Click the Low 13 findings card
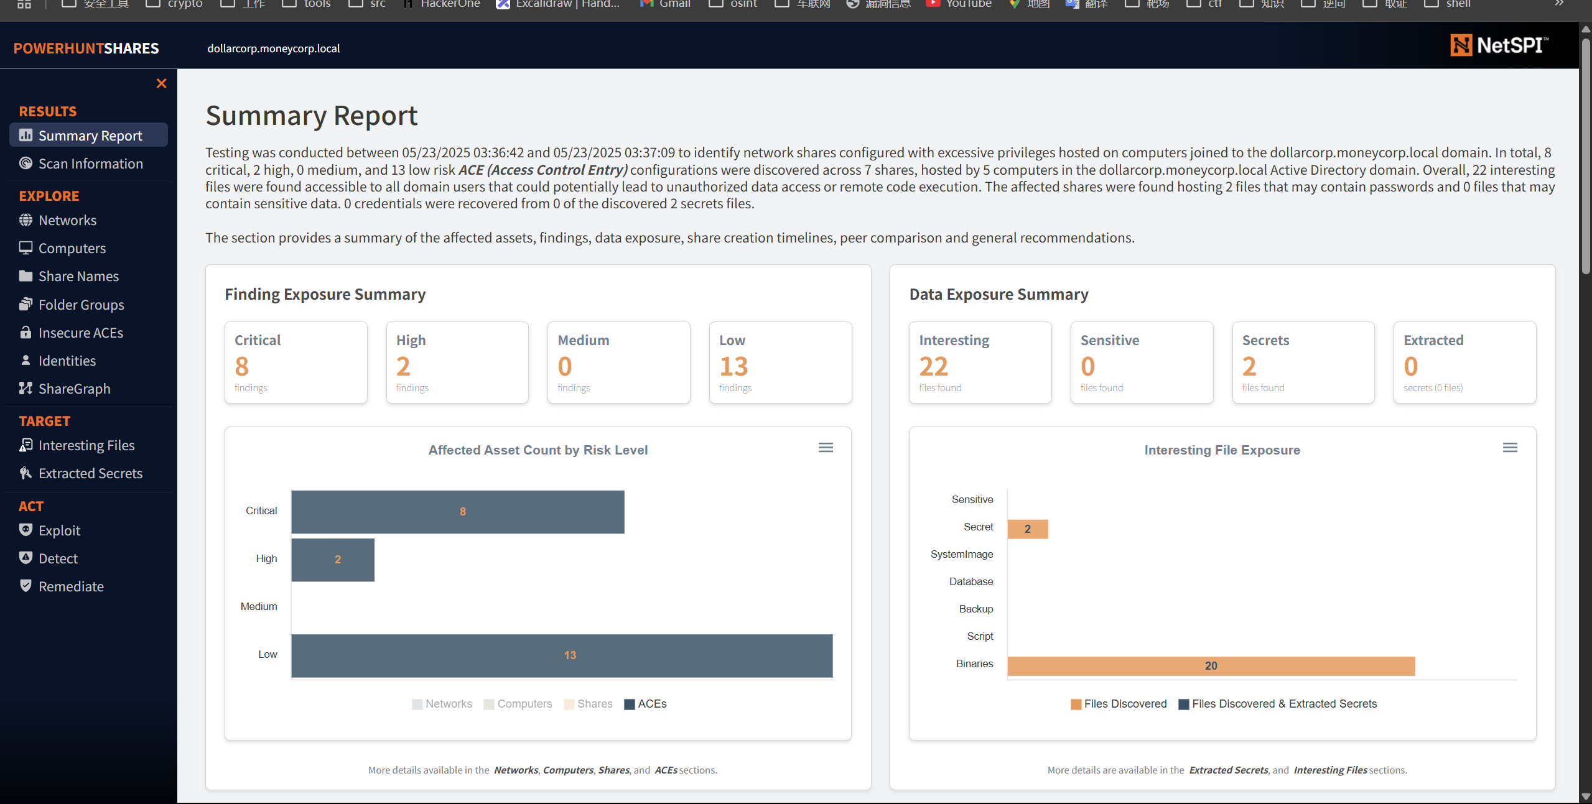 [x=780, y=363]
